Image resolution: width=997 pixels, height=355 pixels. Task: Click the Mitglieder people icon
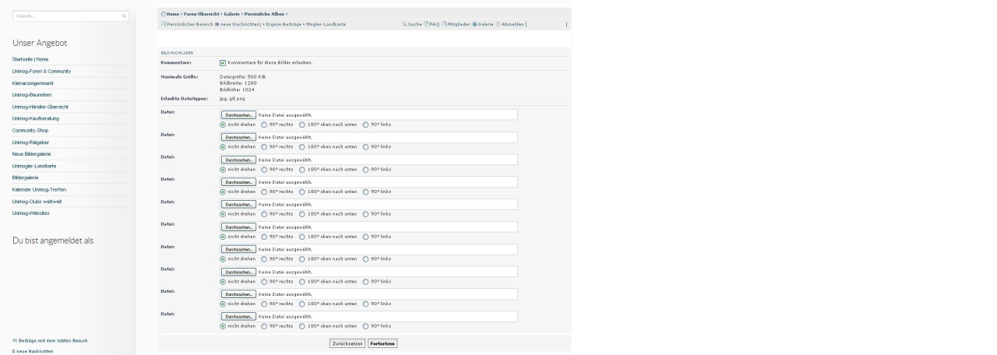click(444, 24)
